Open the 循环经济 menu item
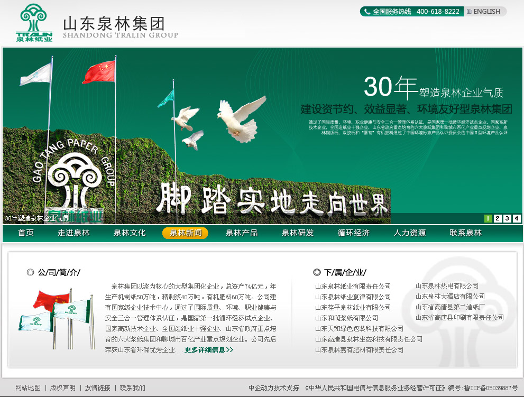This screenshot has height=397, width=524. (x=354, y=233)
